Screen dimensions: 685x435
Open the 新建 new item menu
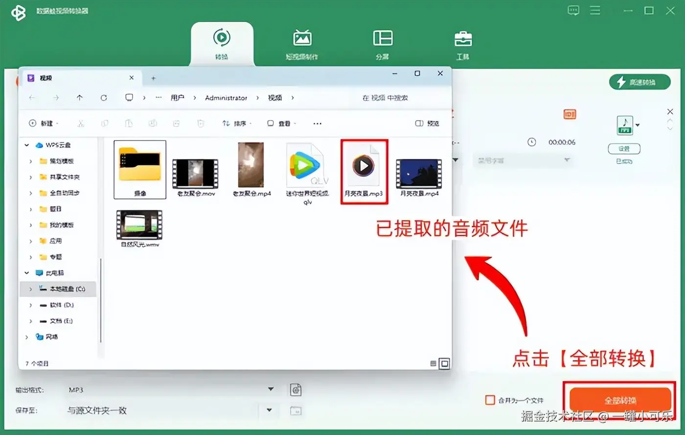(x=44, y=123)
